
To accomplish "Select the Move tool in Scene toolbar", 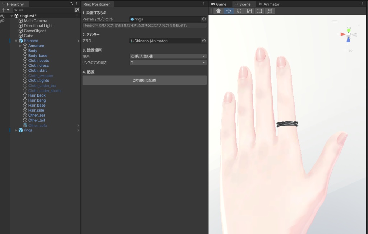I will 229,11.
